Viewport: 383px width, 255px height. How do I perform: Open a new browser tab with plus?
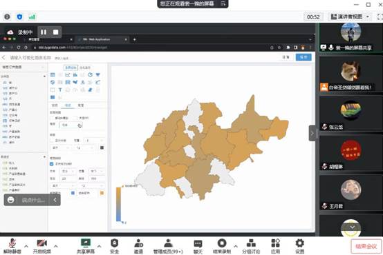[134, 39]
